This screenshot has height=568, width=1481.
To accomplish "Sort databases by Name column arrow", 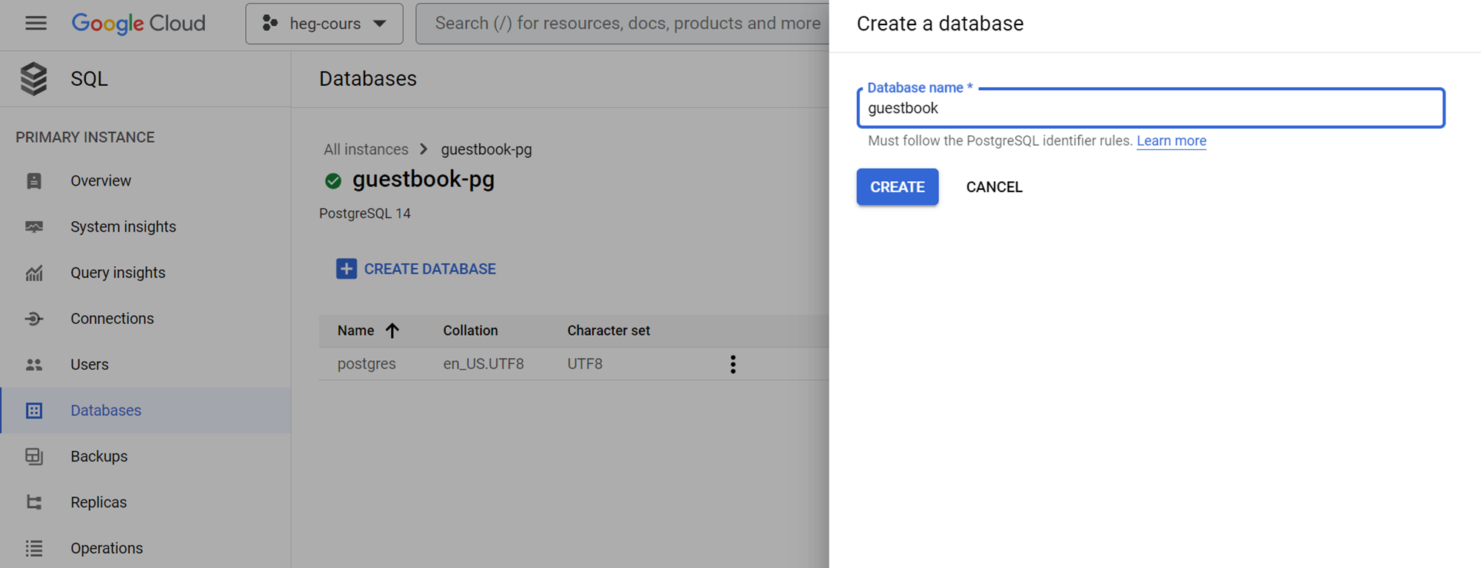I will pos(392,331).
